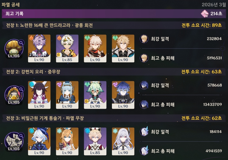Click the pink difficulty V emblem icon

205,14
